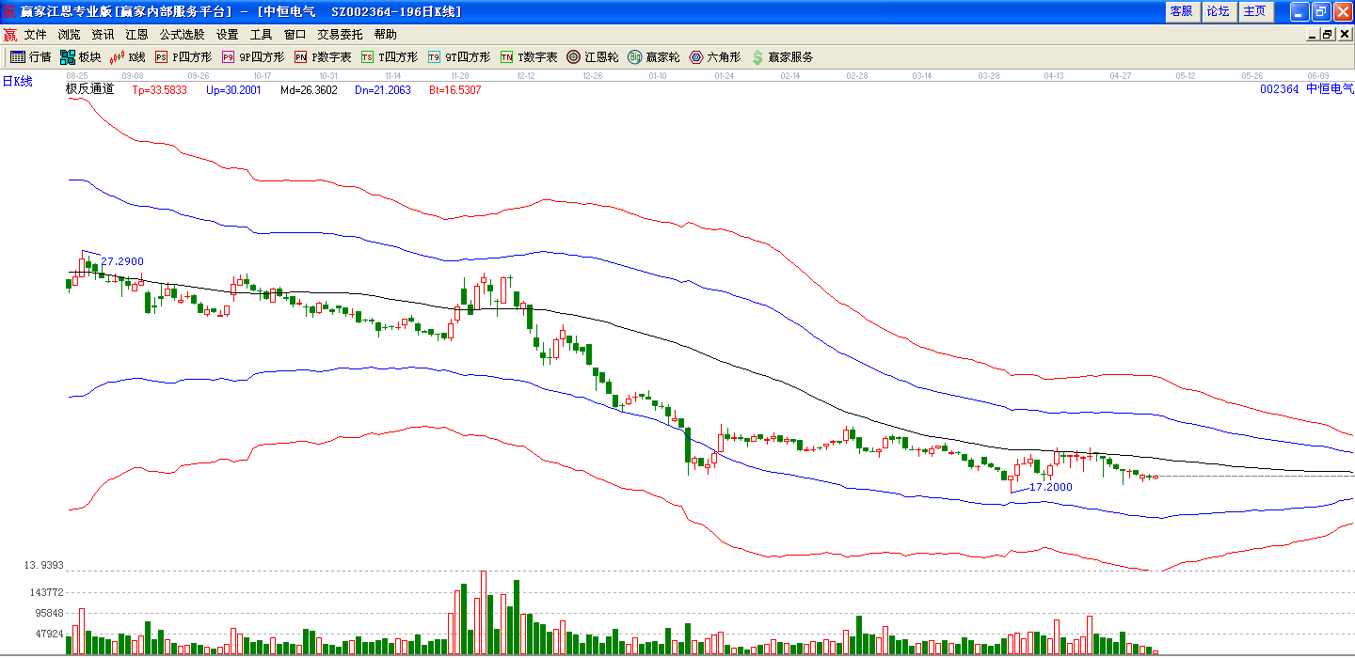Click the Dn=21.2063 indicator value

383,90
